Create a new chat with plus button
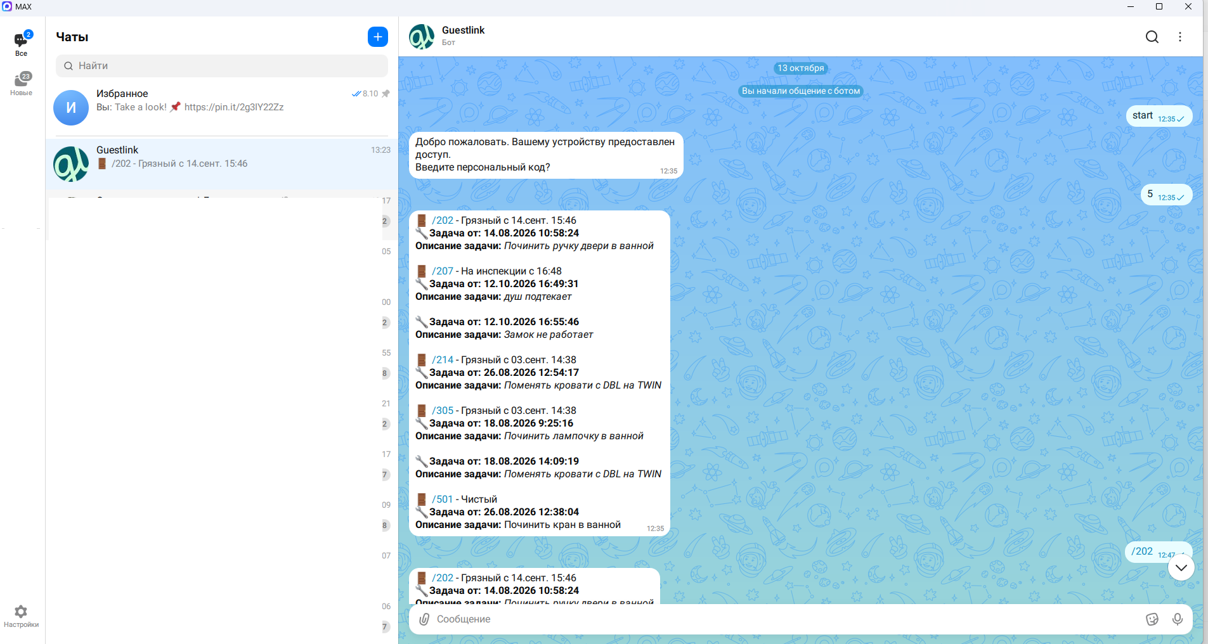Screen dimensions: 1208x644 coord(378,37)
